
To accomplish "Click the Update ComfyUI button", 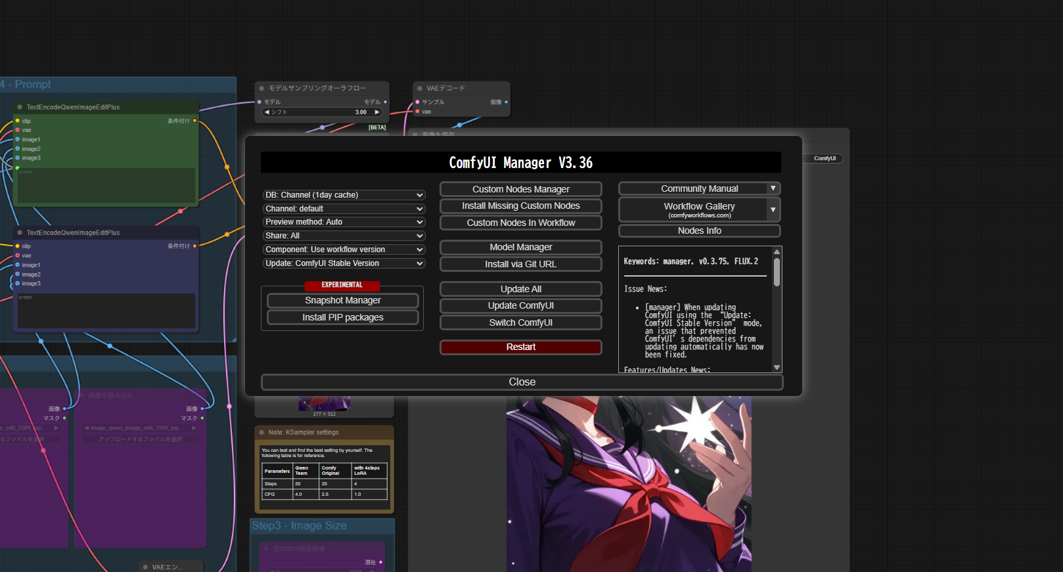I will (x=521, y=305).
